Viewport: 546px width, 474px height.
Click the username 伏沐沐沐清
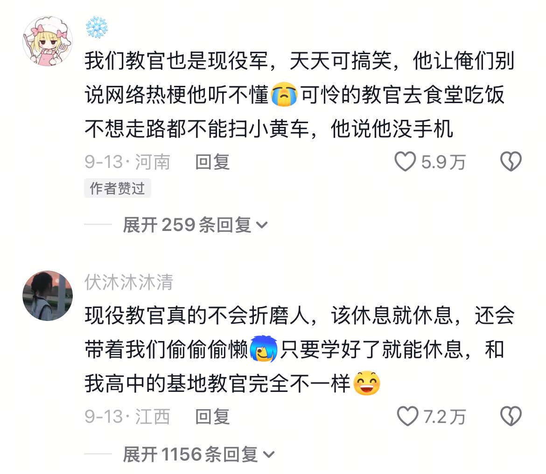pyautogui.click(x=129, y=282)
